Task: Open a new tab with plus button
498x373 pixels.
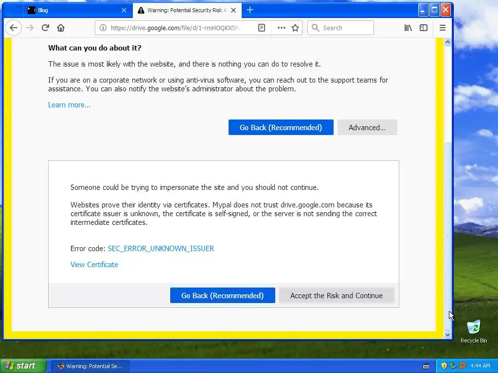Action: (250, 10)
